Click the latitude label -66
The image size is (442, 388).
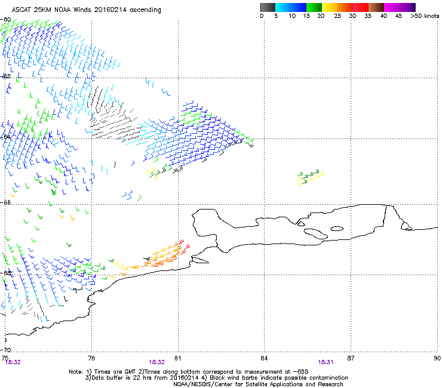tap(6, 202)
